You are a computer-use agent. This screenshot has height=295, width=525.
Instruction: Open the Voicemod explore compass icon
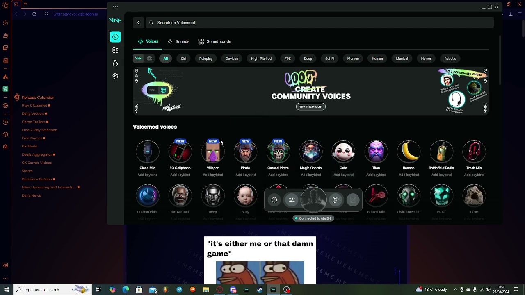click(x=115, y=37)
